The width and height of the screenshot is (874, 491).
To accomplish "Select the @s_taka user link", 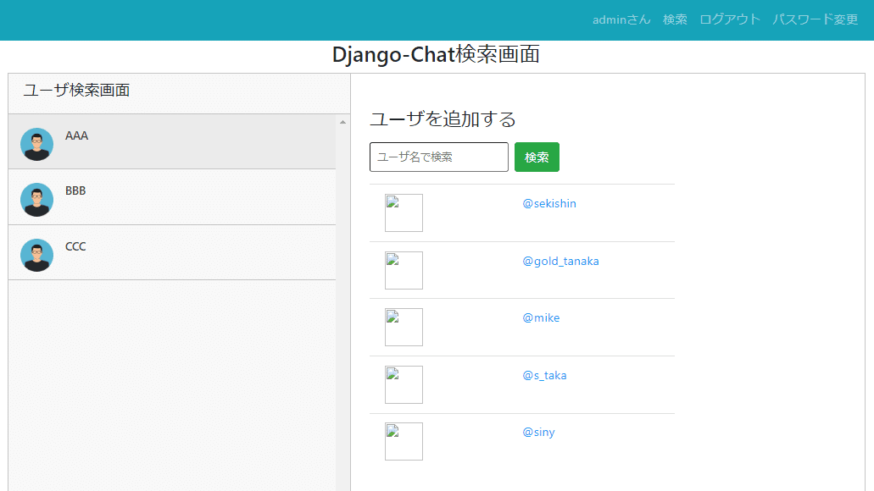I will tap(544, 375).
